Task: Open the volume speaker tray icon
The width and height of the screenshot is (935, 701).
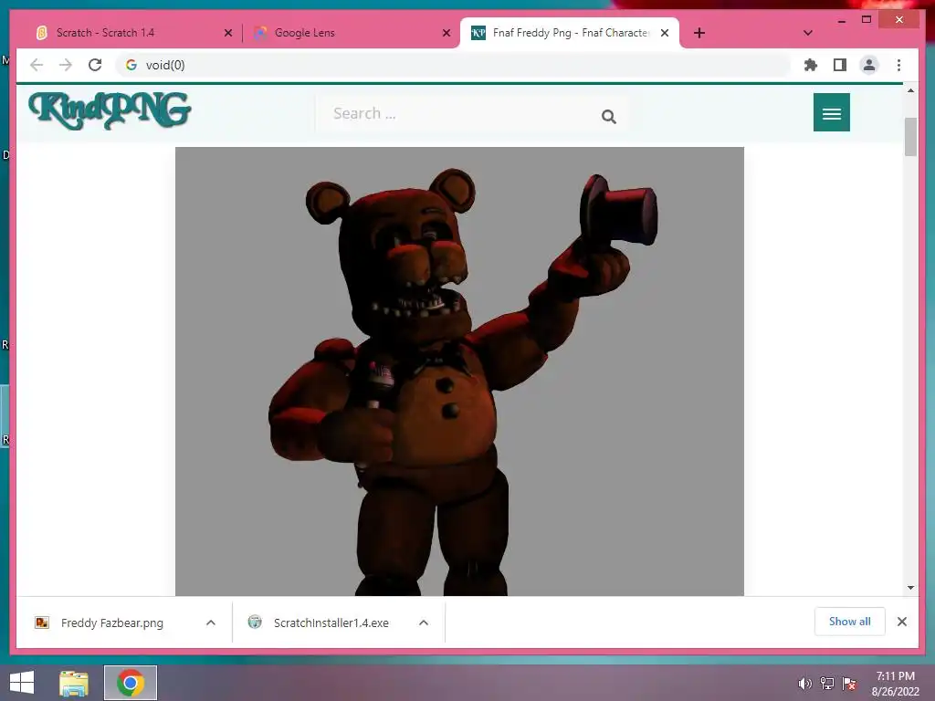Action: (x=804, y=684)
